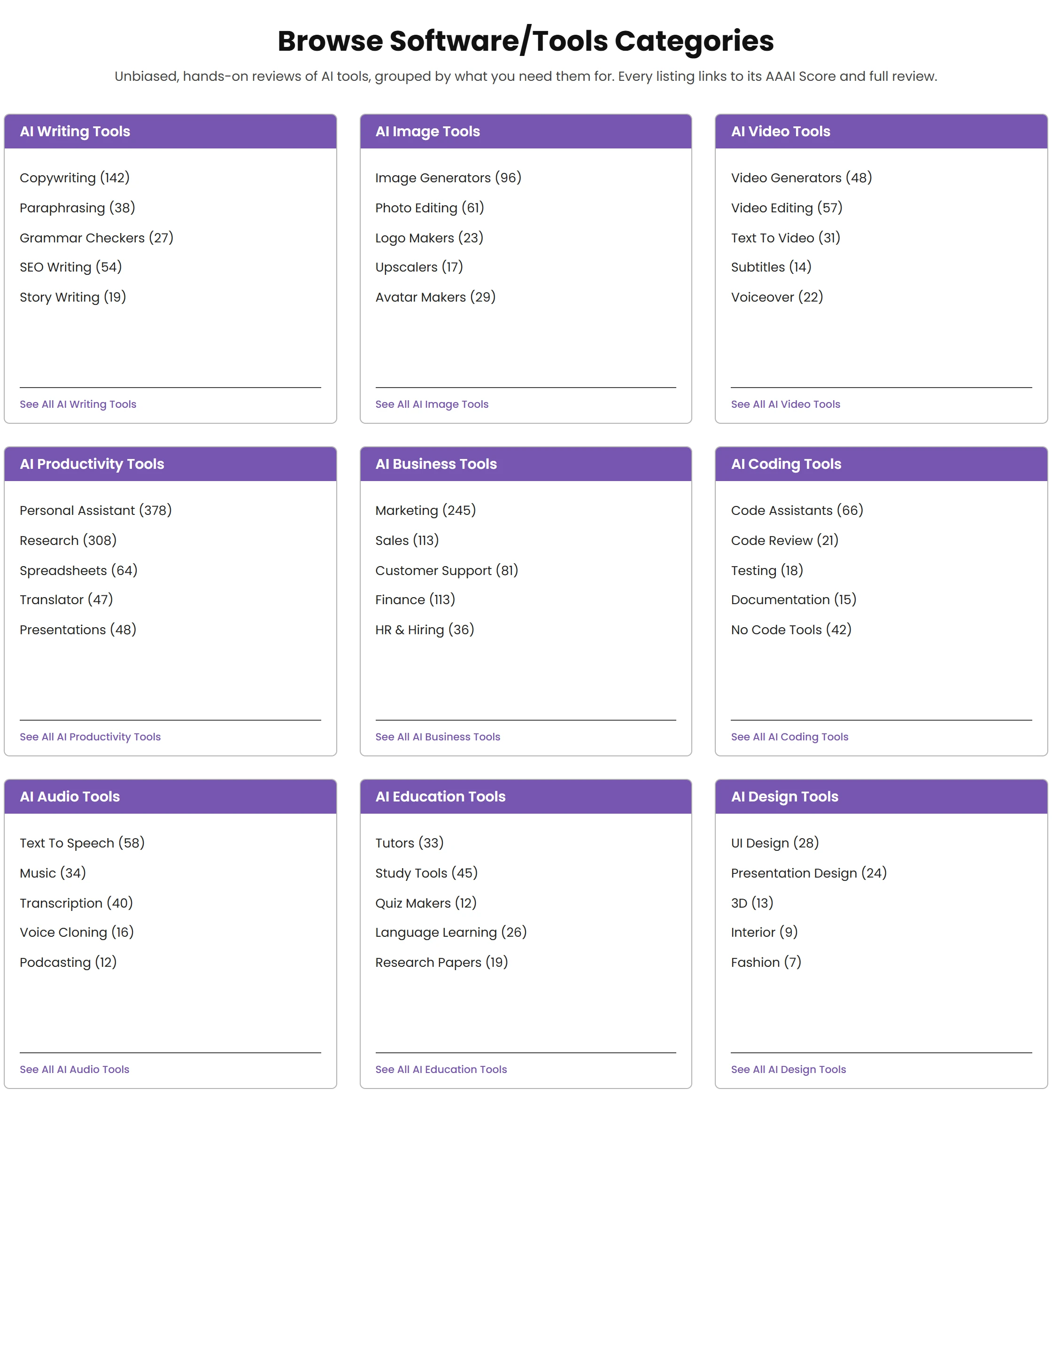The image size is (1052, 1353).
Task: Click See All AI Business Tools
Action: click(x=438, y=737)
